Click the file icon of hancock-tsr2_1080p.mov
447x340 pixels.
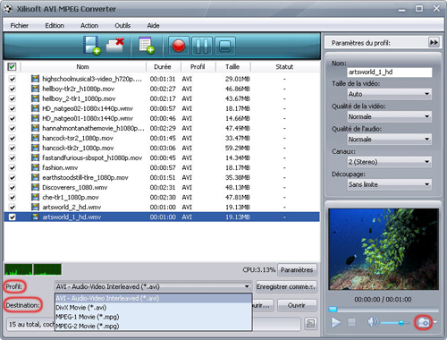(35, 138)
